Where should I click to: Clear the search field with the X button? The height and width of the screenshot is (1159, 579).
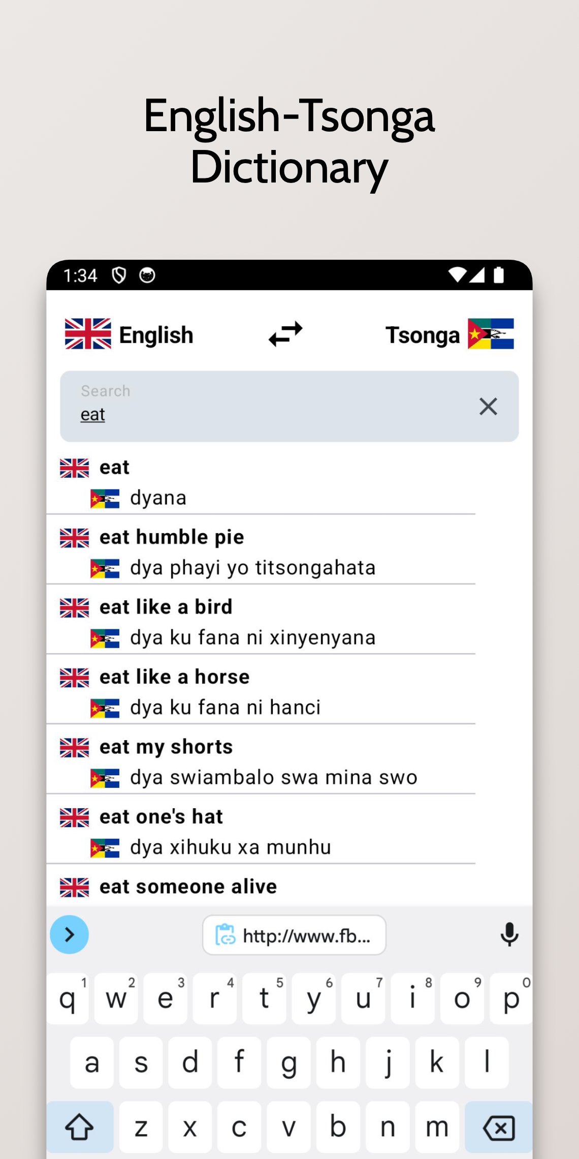(x=488, y=406)
